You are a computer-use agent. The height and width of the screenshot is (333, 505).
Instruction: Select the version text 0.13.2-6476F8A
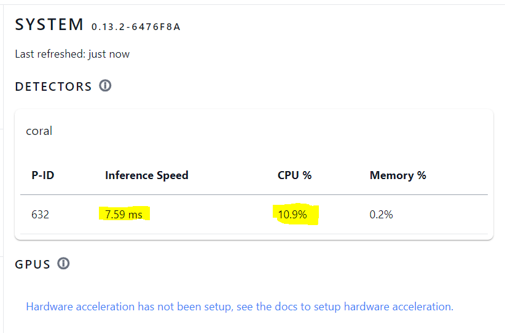click(136, 27)
